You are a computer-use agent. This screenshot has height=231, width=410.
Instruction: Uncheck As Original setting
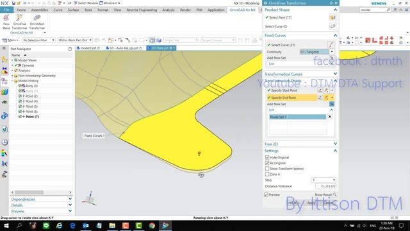267,163
